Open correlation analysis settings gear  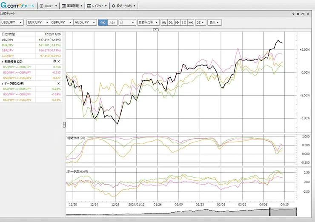54,62
